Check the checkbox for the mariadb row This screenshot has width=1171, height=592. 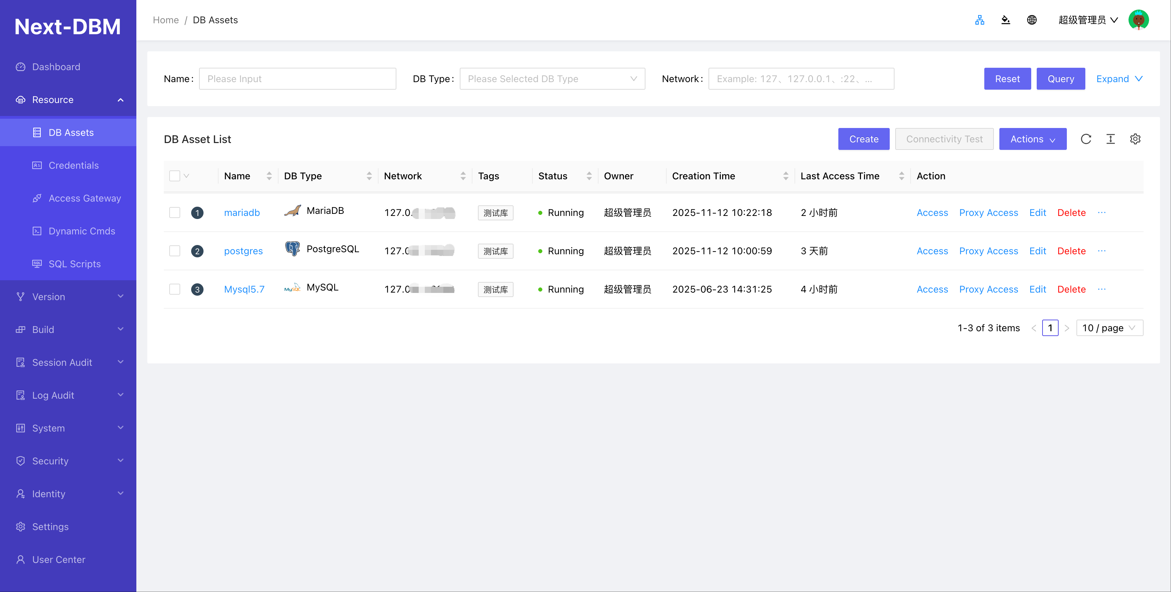(x=175, y=213)
